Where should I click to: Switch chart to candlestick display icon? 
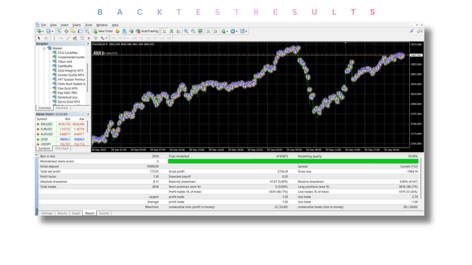click(171, 31)
